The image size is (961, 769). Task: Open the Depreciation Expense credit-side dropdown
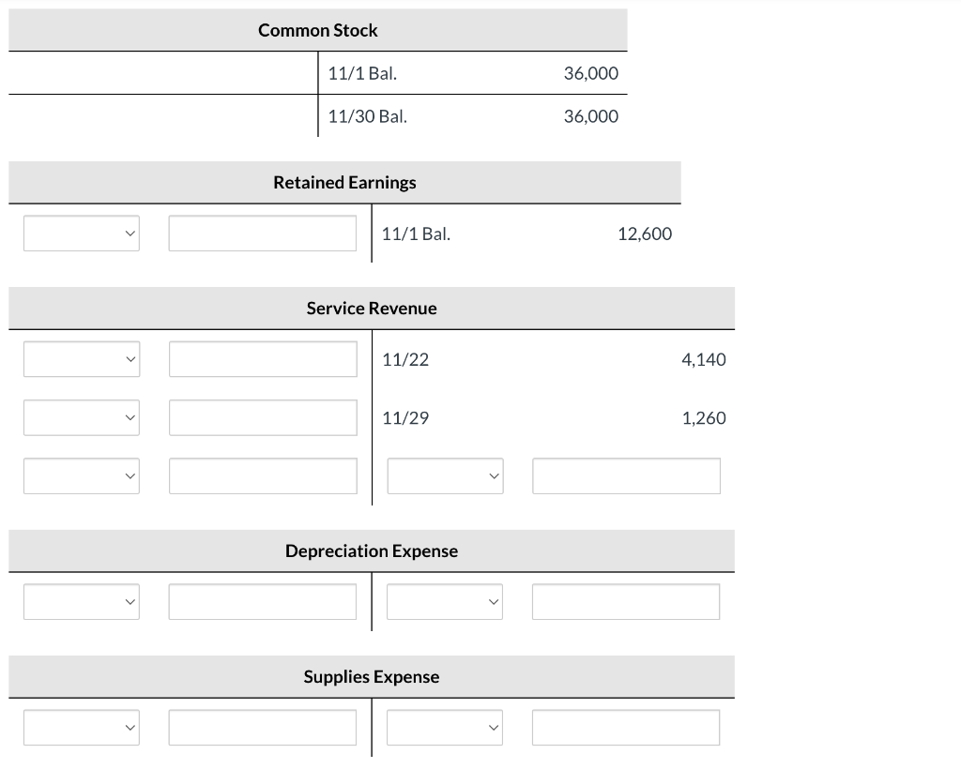coord(444,601)
